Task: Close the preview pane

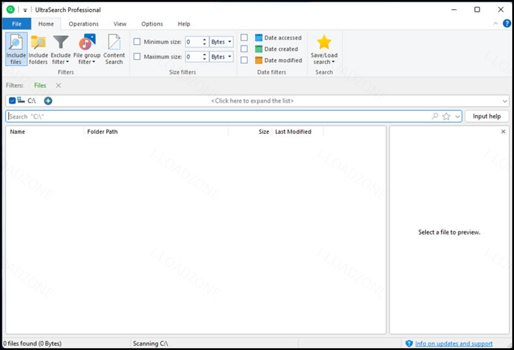Action: [503, 131]
